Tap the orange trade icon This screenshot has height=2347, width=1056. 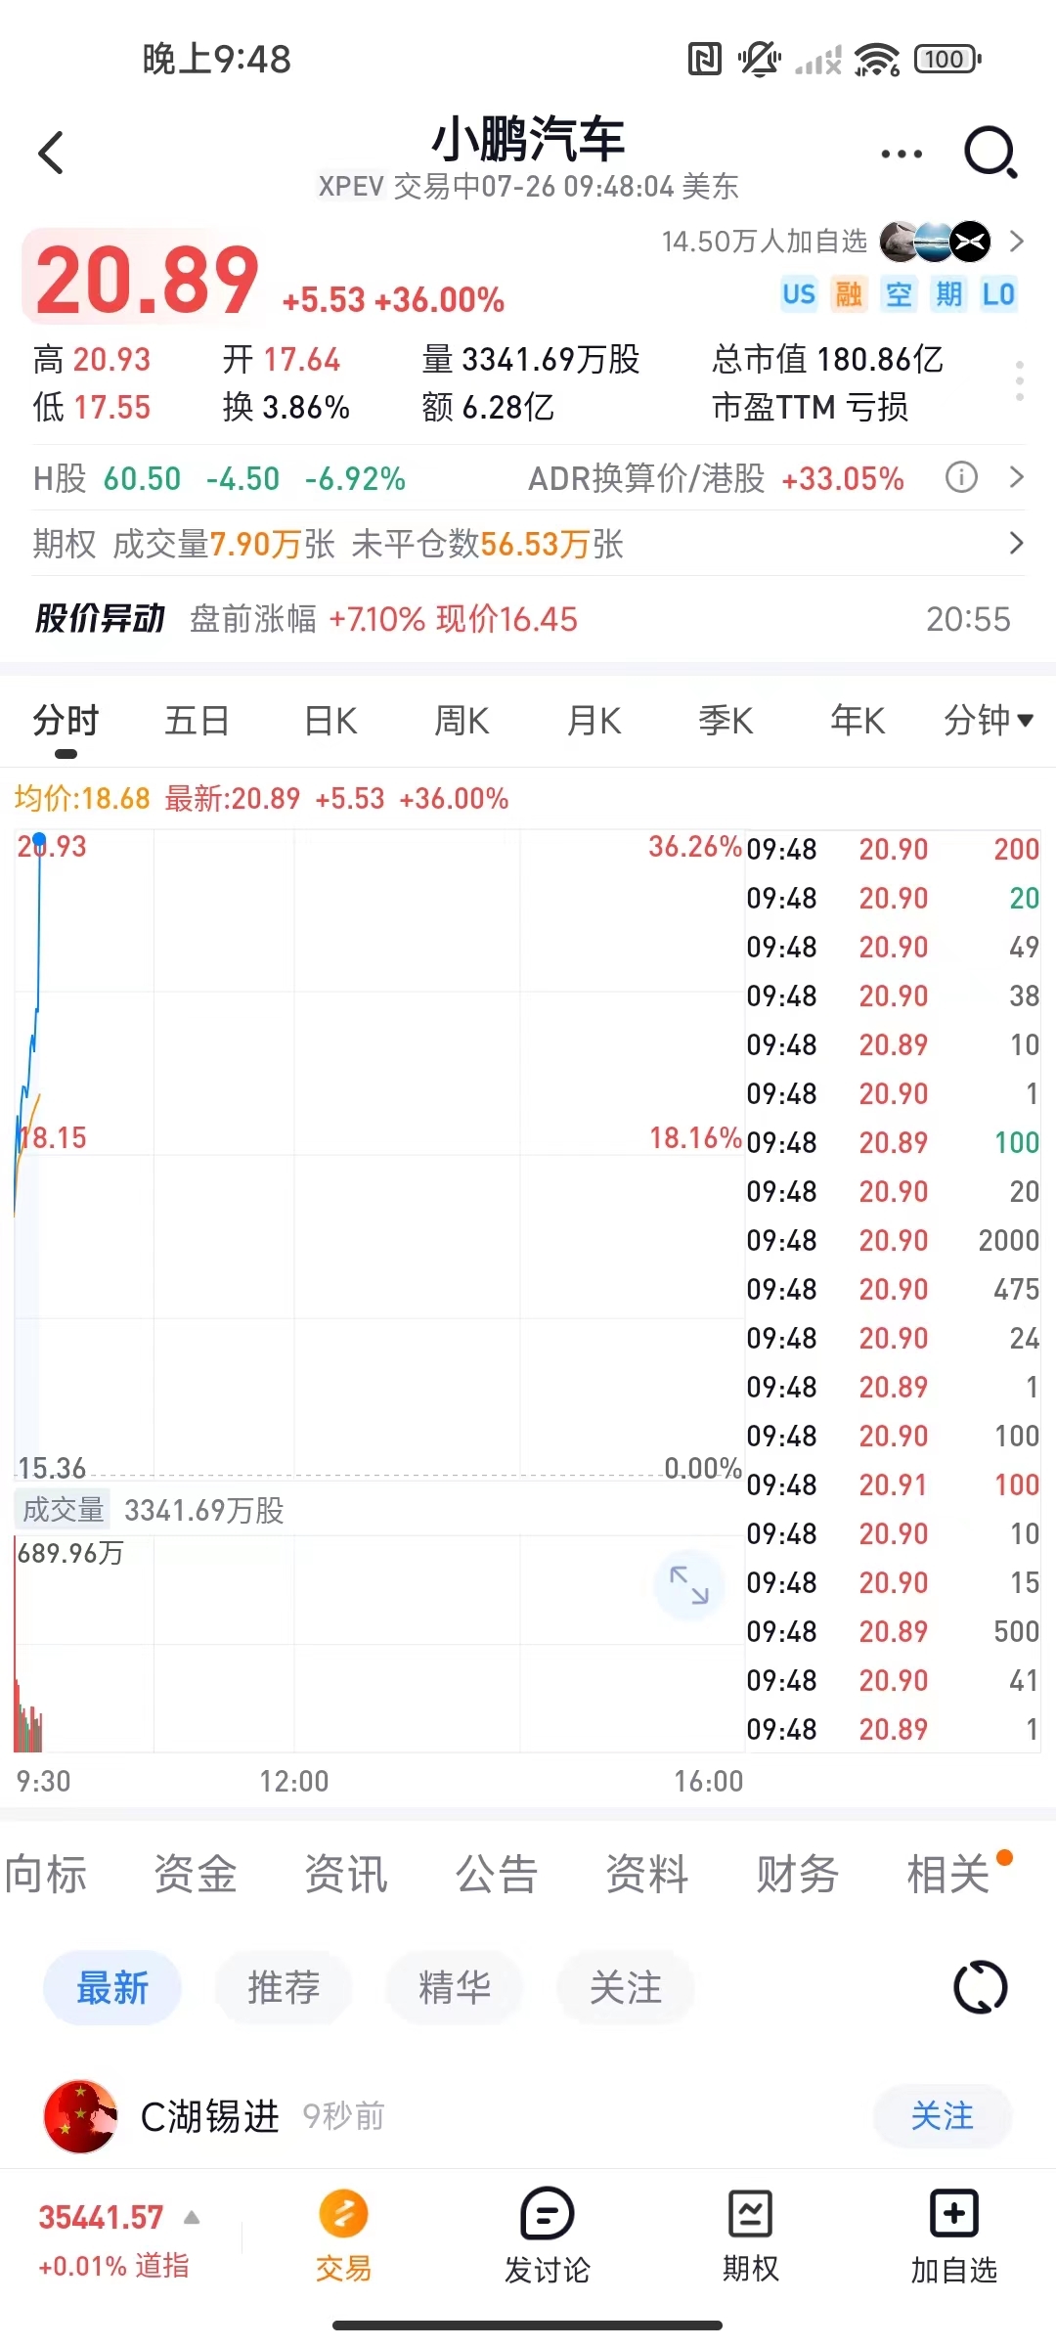(343, 2215)
